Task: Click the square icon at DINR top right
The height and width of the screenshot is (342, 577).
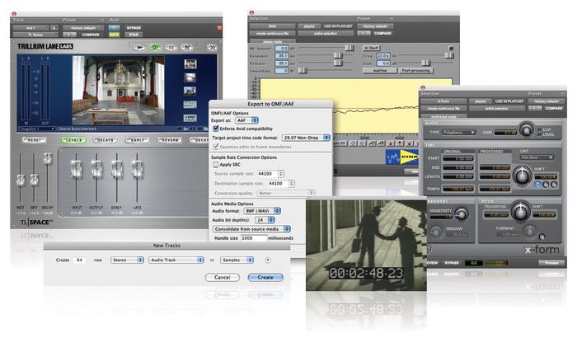Action: pyautogui.click(x=451, y=48)
